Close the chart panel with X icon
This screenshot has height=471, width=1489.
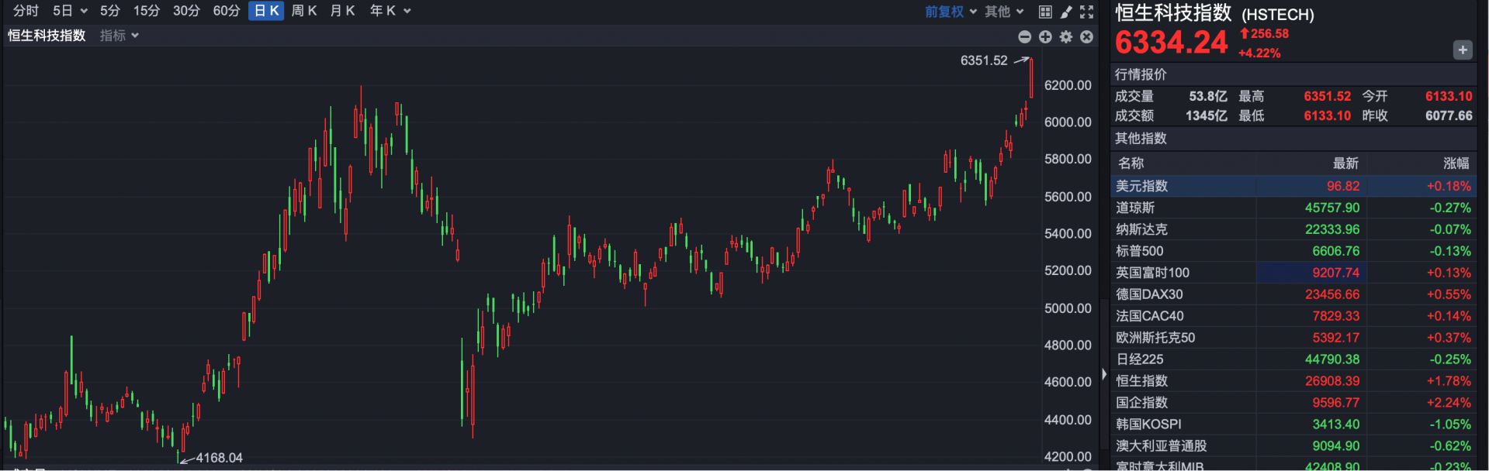click(1086, 37)
